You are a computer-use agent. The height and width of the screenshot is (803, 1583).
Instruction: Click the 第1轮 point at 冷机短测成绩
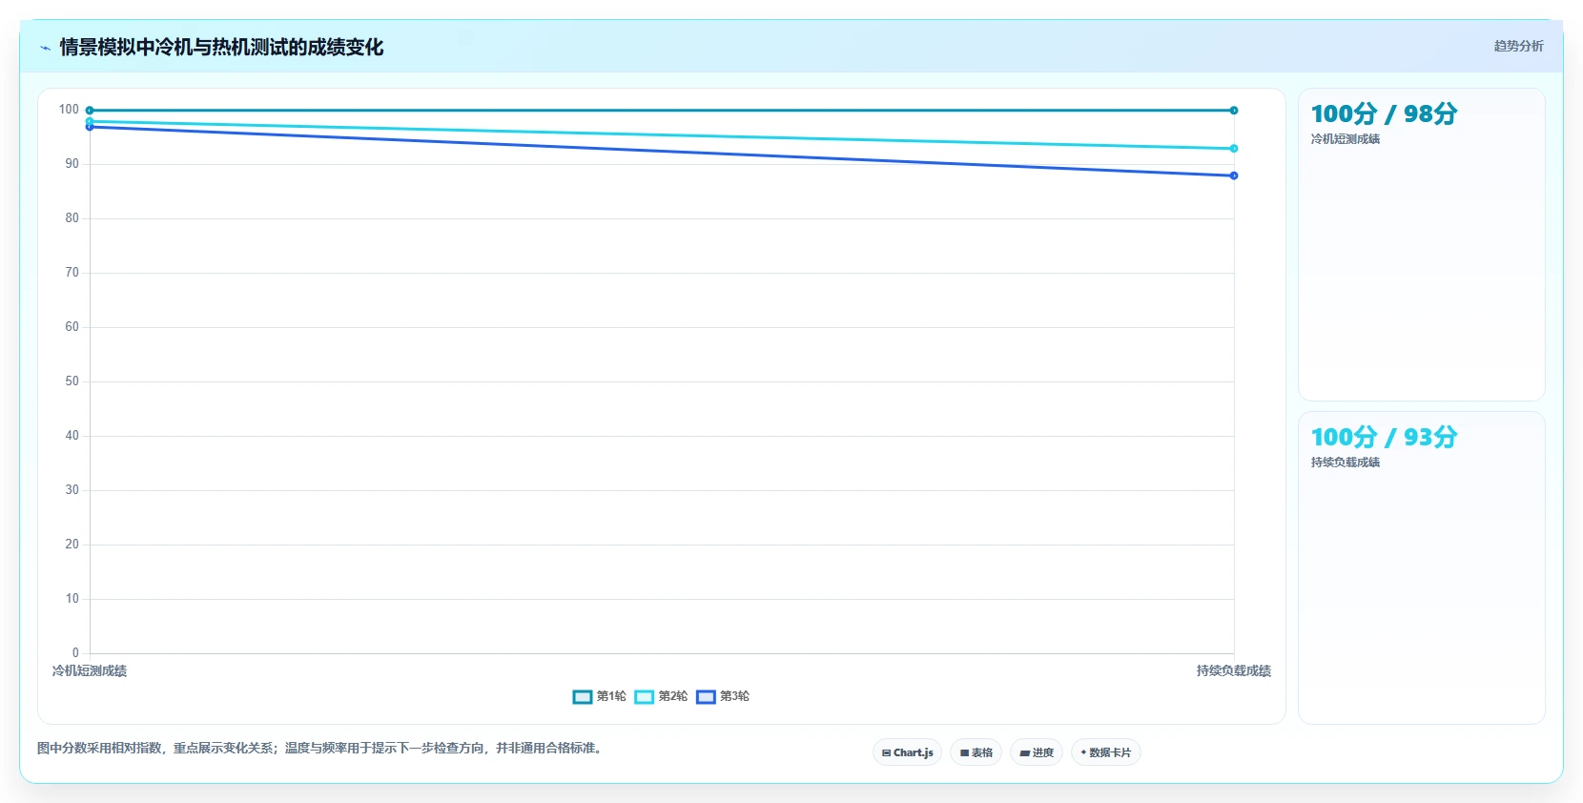(x=90, y=111)
